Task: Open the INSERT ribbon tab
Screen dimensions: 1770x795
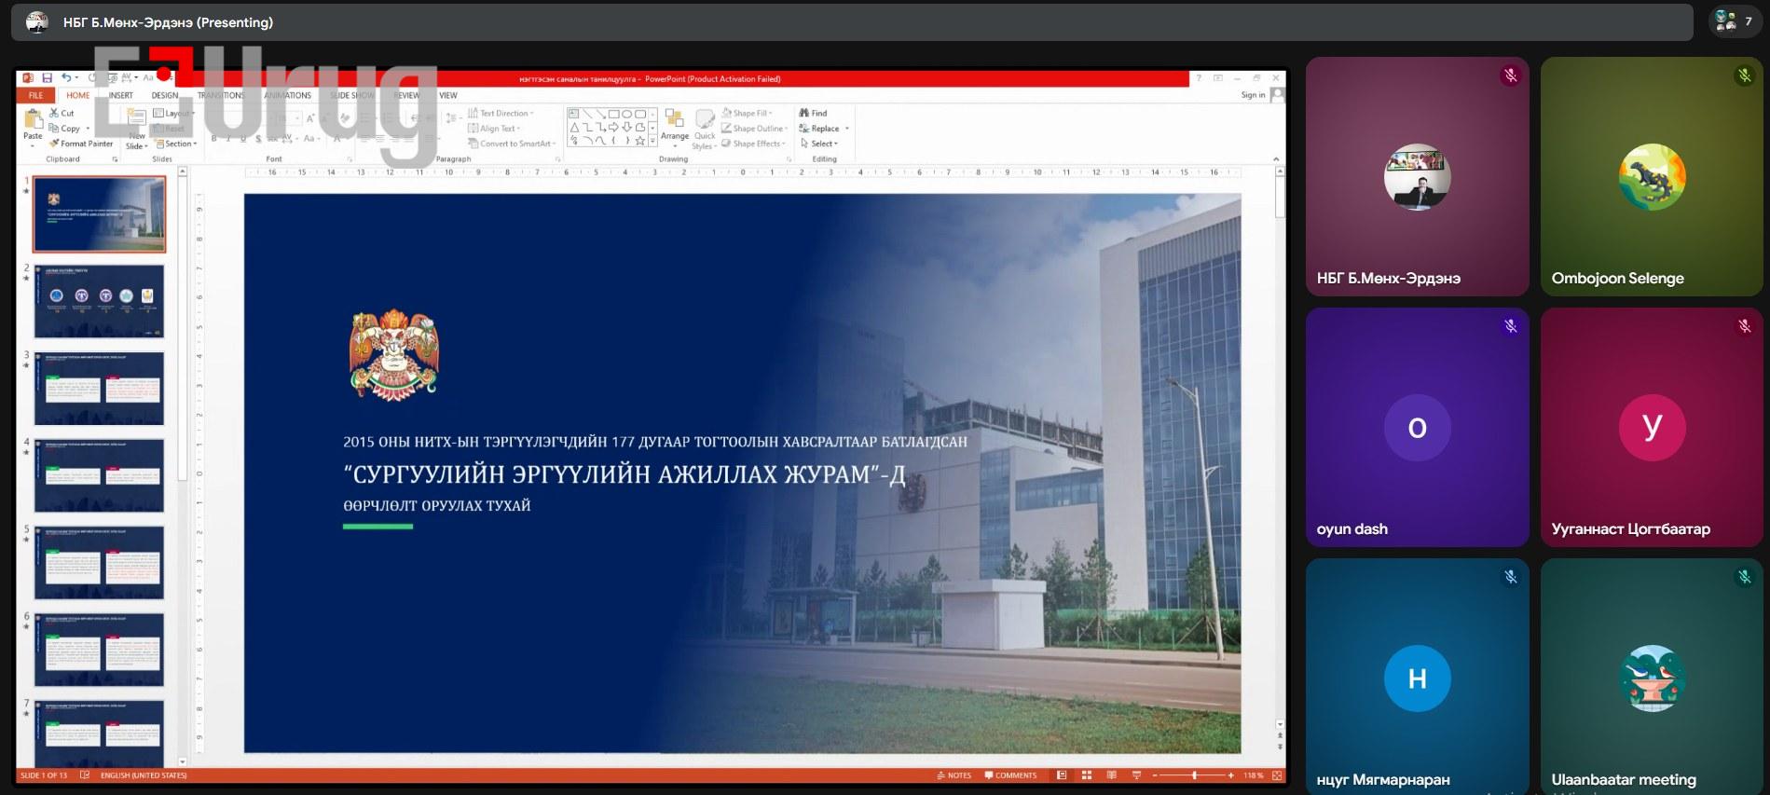Action: [121, 95]
